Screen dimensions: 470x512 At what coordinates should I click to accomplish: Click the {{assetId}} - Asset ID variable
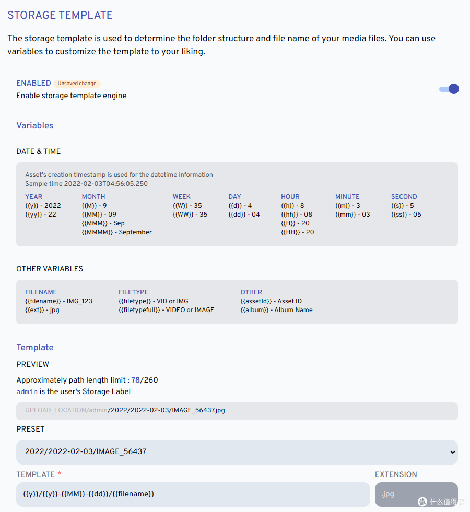(271, 301)
